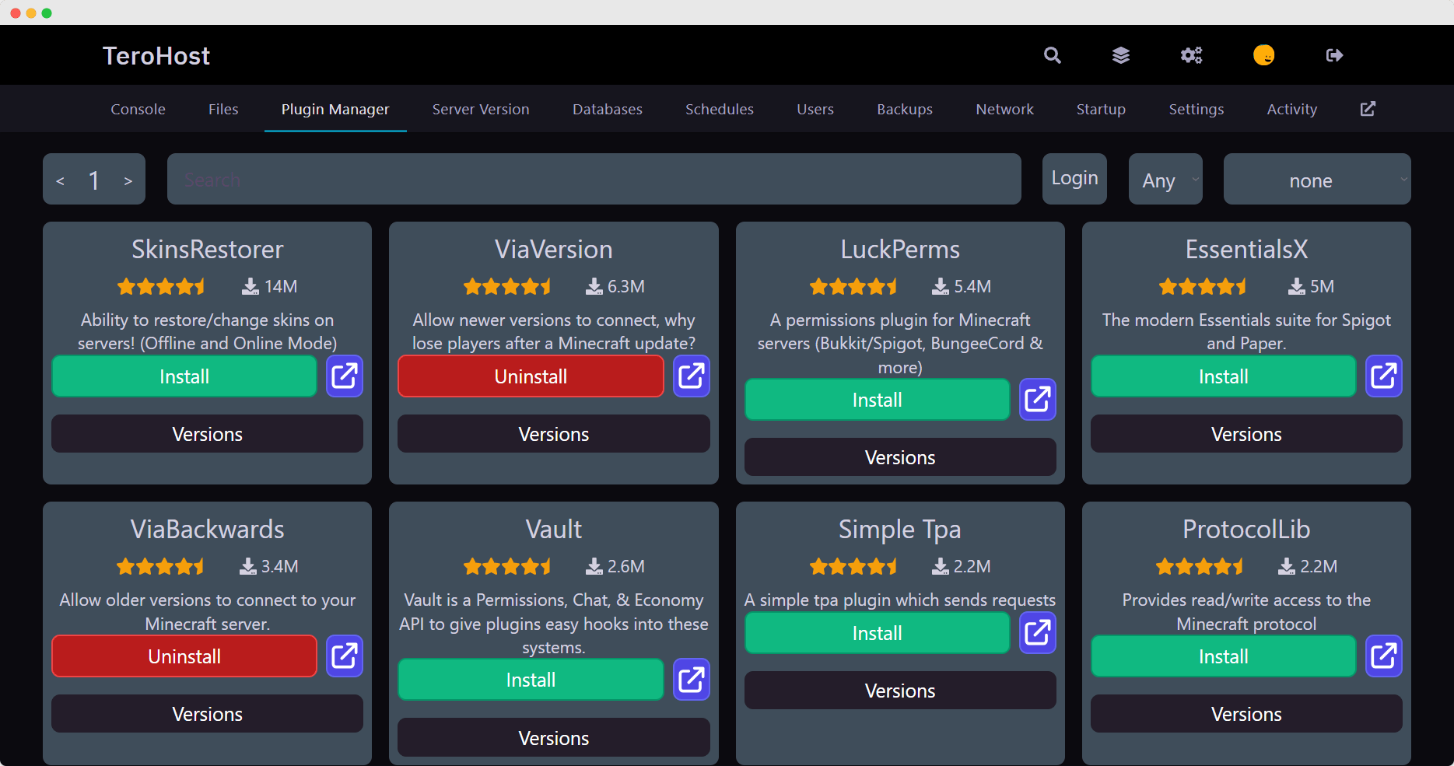This screenshot has width=1454, height=766.
Task: Click the search magnifier icon in header
Action: (x=1052, y=55)
